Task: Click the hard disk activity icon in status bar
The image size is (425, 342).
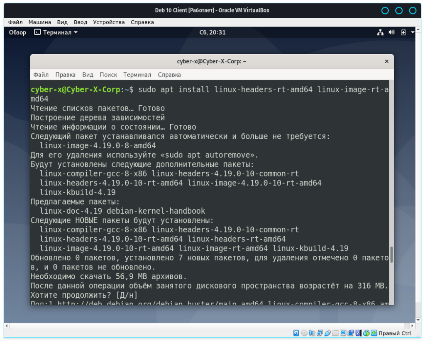Action: [x=296, y=333]
